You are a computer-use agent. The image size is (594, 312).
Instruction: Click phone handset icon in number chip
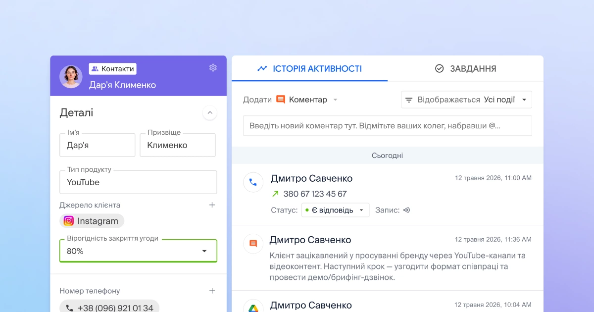[x=69, y=308]
